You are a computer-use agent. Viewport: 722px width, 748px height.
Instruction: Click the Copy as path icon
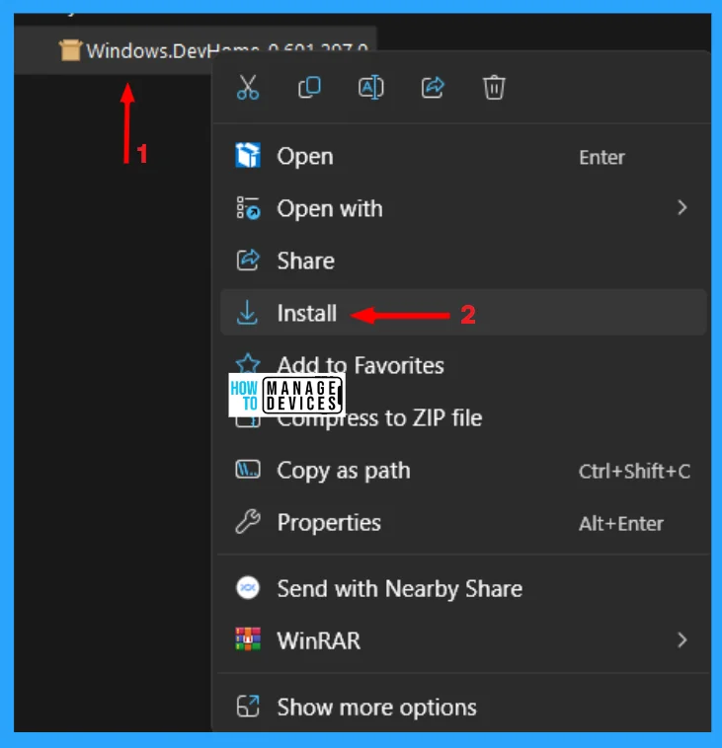248,470
